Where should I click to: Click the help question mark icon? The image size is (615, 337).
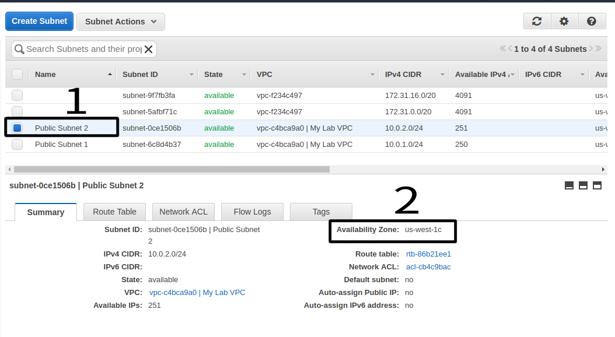point(592,22)
